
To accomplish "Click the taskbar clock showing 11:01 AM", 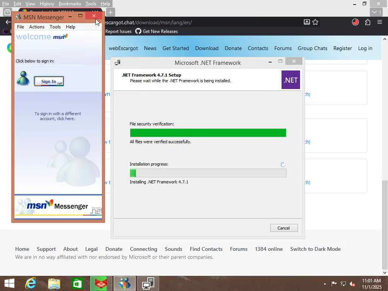I will [x=372, y=283].
